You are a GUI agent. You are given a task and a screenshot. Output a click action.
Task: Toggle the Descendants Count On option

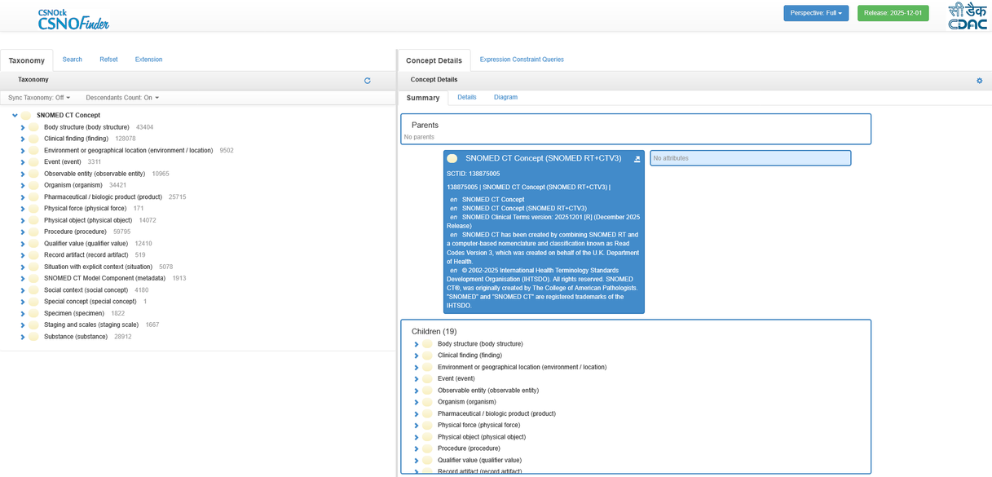pyautogui.click(x=122, y=98)
